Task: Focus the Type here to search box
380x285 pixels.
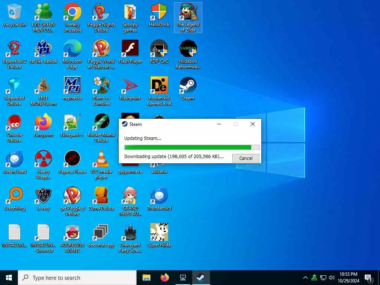Action: (77, 278)
